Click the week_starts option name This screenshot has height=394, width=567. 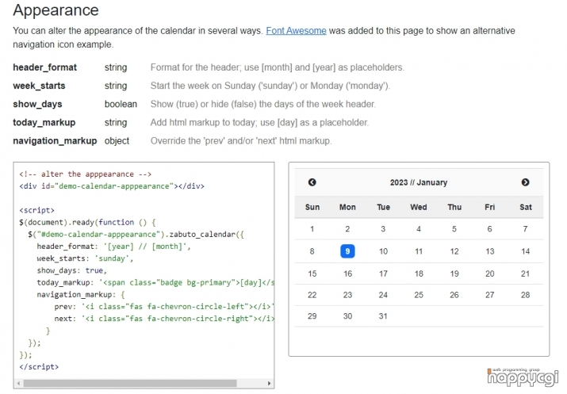pyautogui.click(x=39, y=86)
